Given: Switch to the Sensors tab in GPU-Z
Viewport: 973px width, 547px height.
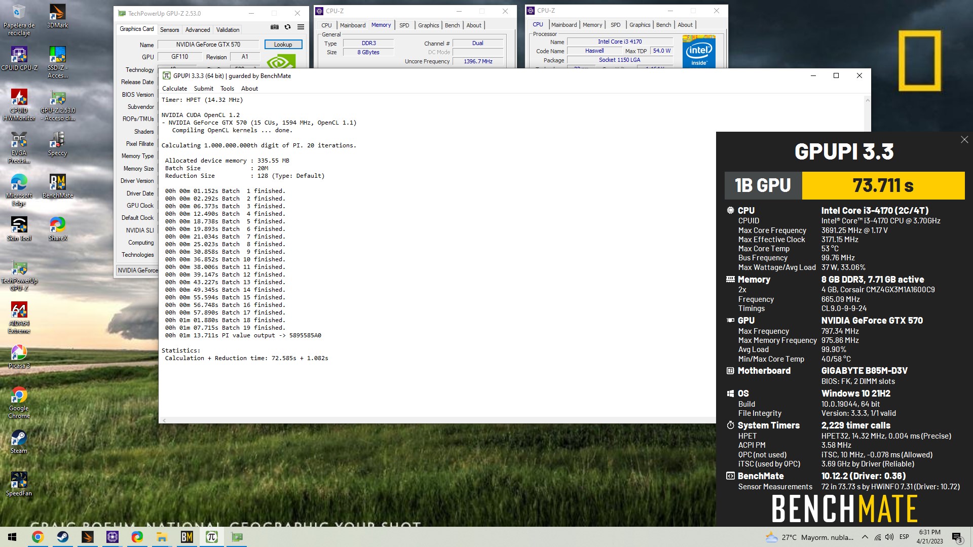Looking at the screenshot, I should click(x=169, y=30).
